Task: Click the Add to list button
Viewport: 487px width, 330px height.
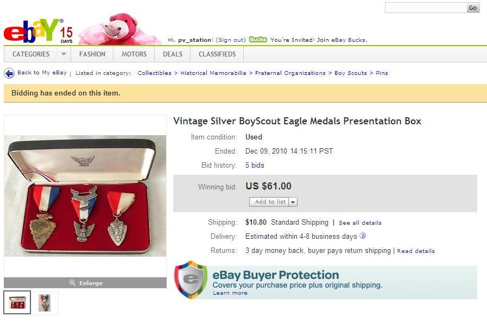Action: 270,202
